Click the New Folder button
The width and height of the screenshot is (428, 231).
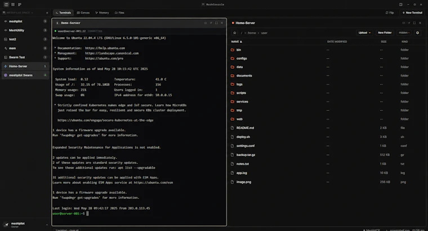click(x=385, y=33)
